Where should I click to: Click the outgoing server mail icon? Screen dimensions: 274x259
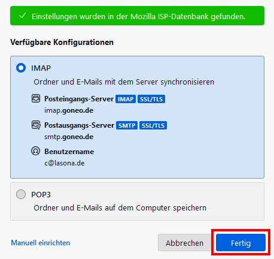click(36, 125)
